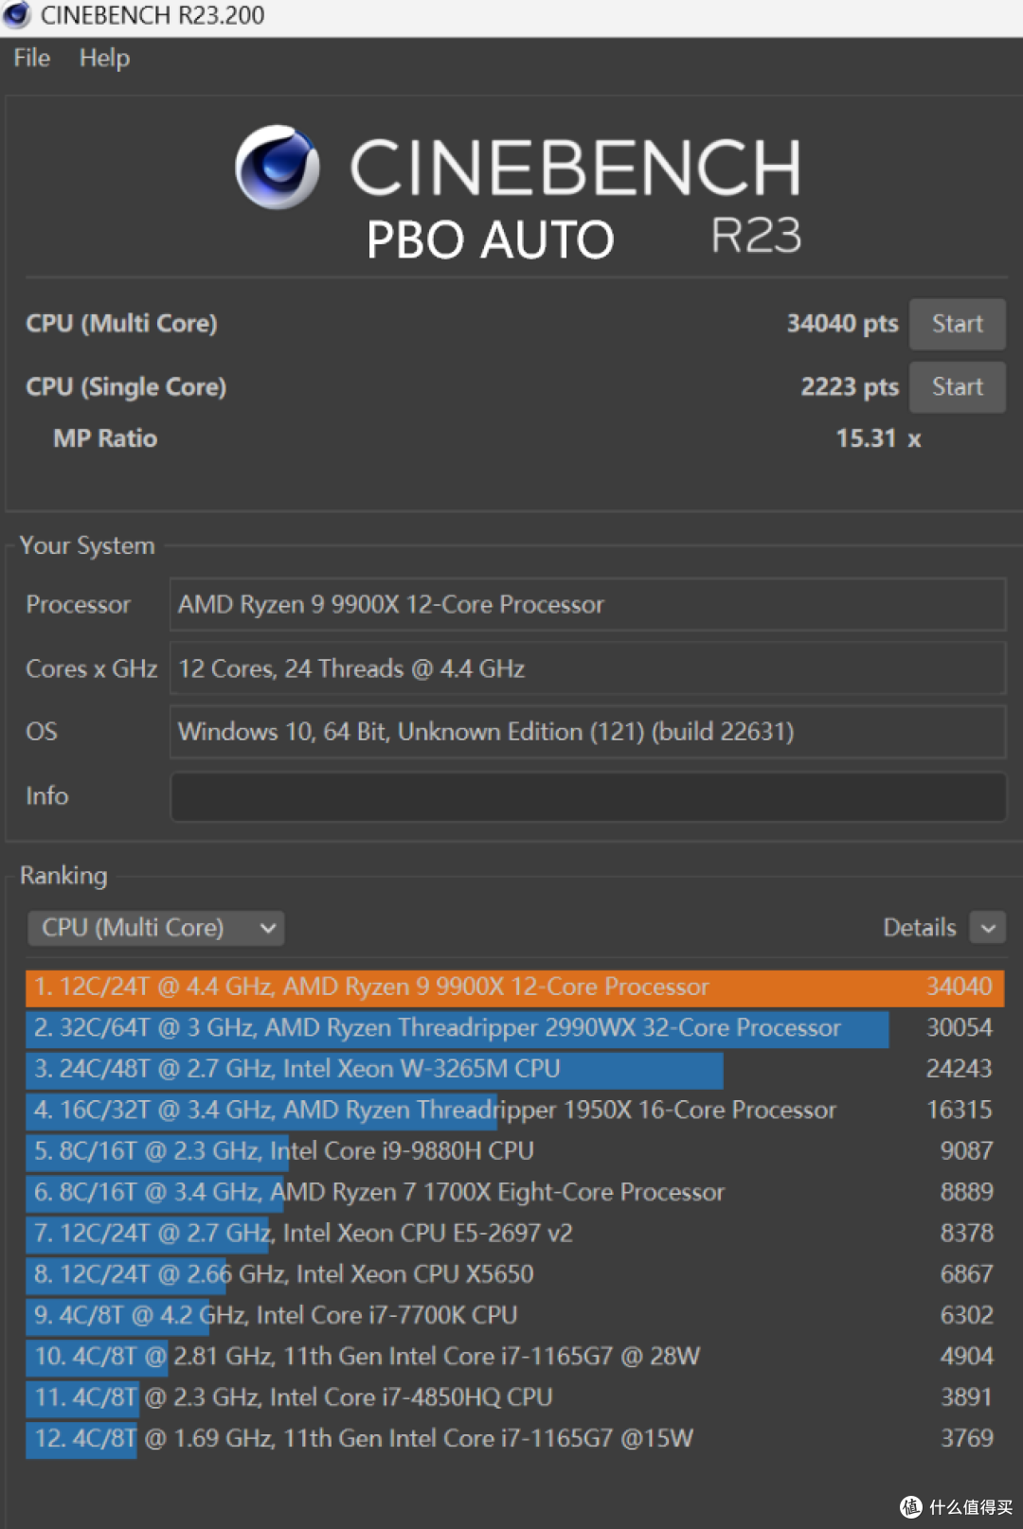
Task: Select ranking row Ryzen 7 1700X
Action: pos(514,1192)
